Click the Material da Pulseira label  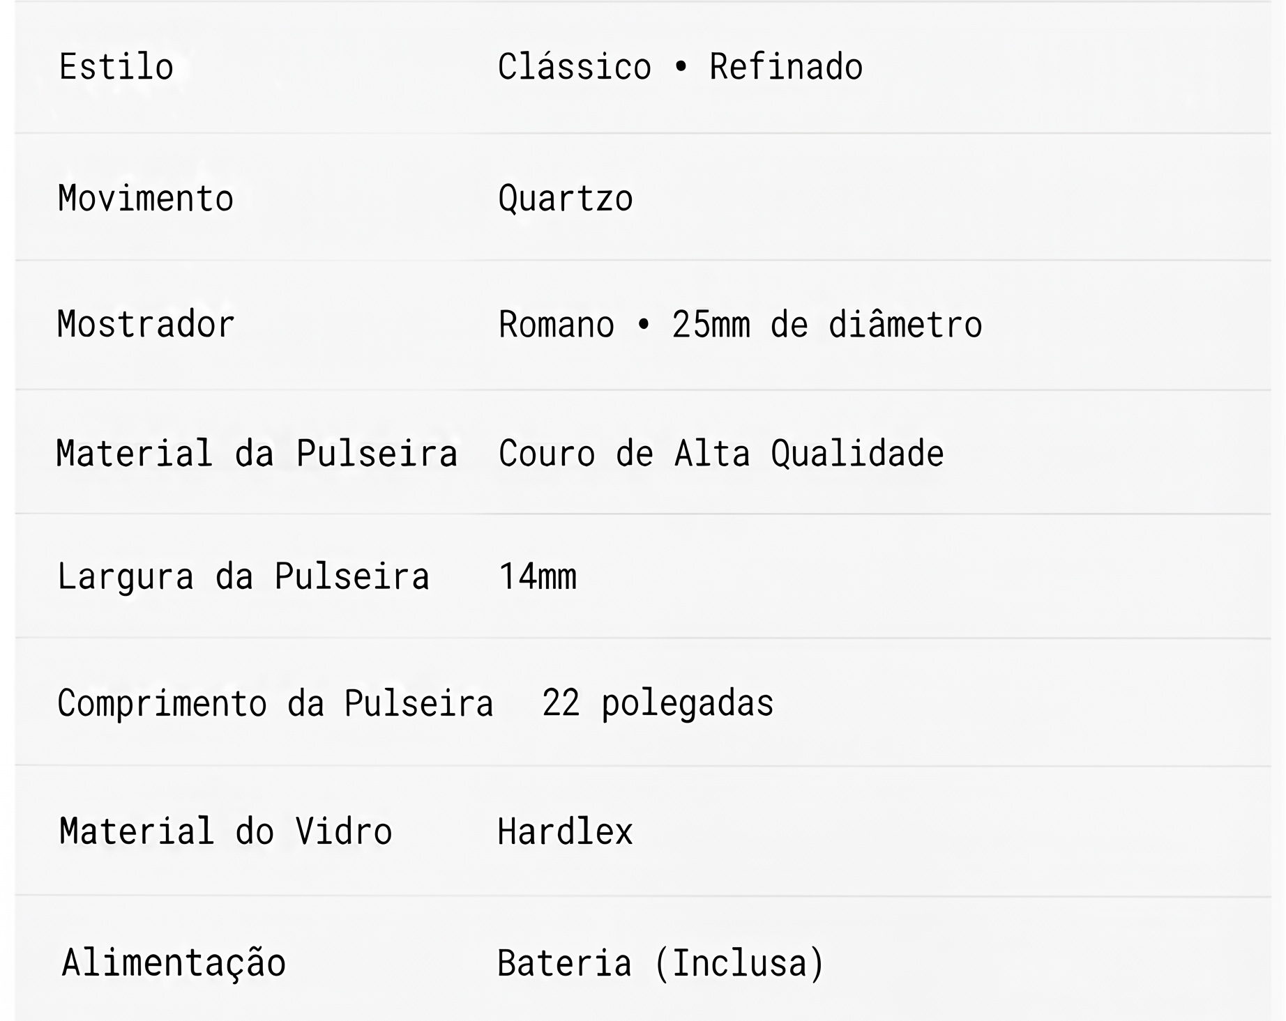pos(257,454)
